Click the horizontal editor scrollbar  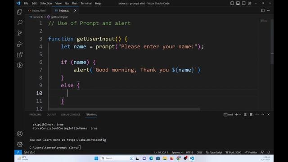(124, 109)
